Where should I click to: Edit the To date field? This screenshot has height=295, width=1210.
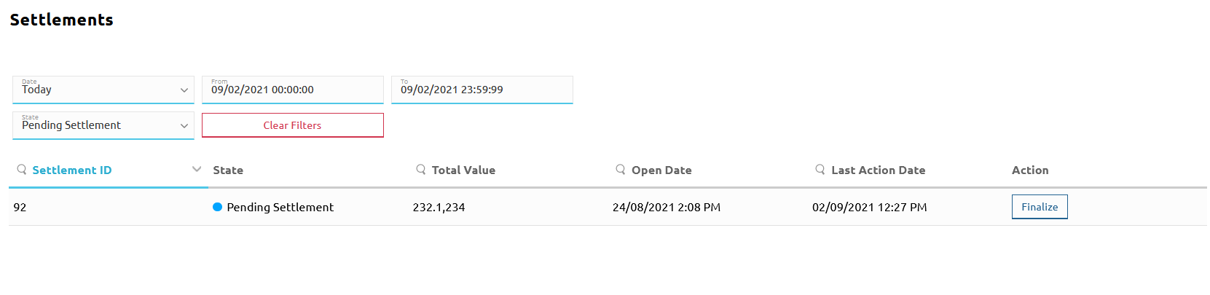482,90
